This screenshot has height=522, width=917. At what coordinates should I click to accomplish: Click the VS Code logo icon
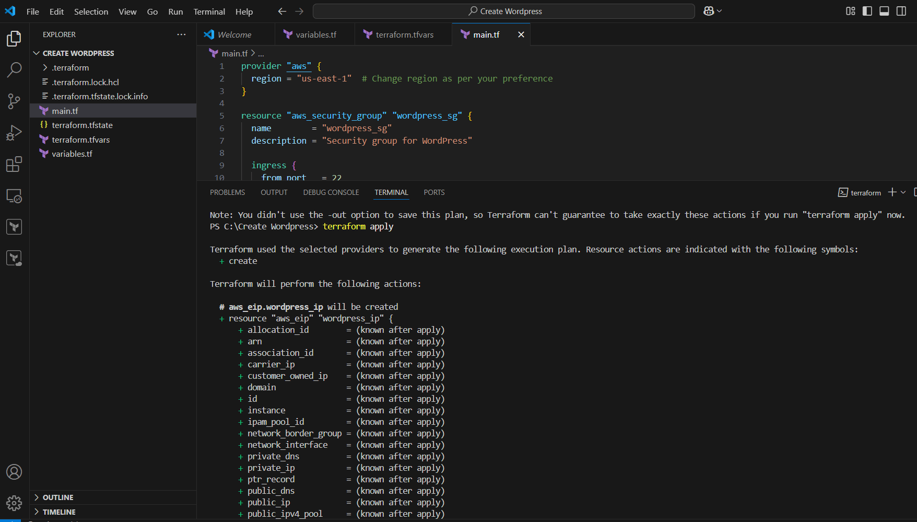pyautogui.click(x=10, y=11)
